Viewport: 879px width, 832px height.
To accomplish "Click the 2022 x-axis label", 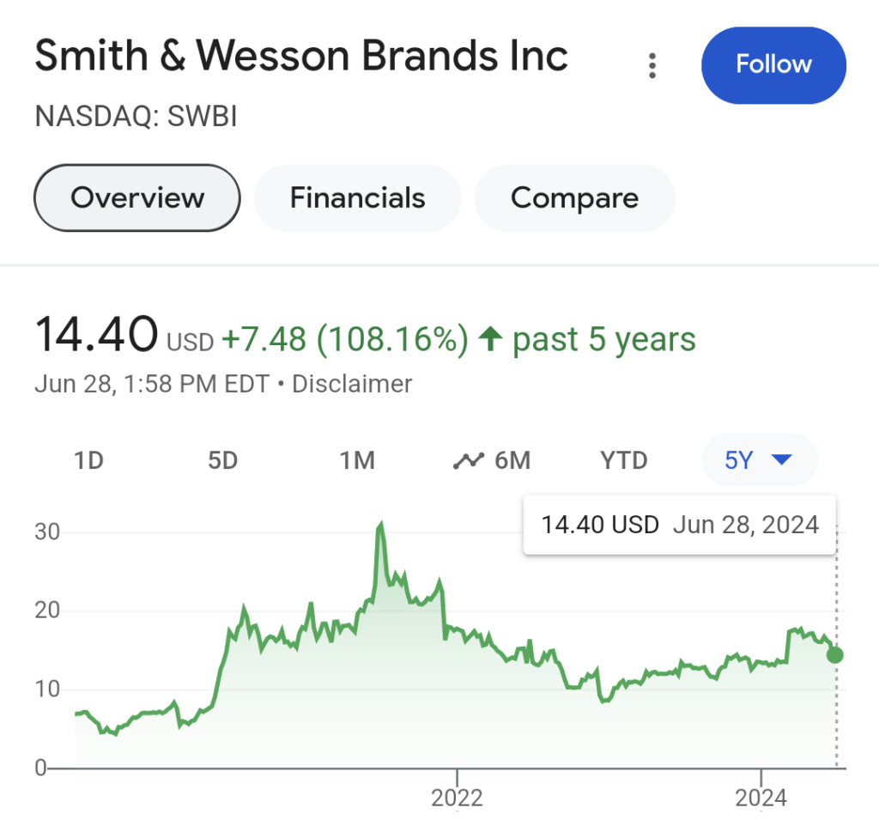I will pos(458,798).
